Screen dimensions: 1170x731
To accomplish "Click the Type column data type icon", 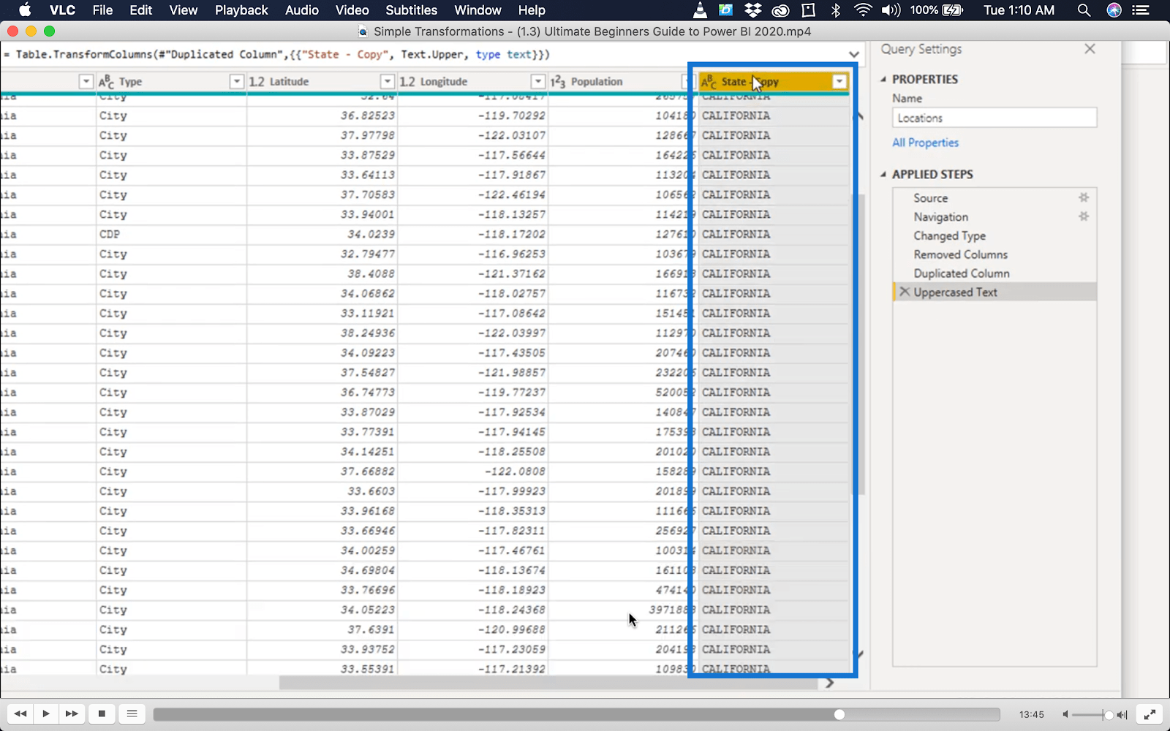I will pos(107,82).
